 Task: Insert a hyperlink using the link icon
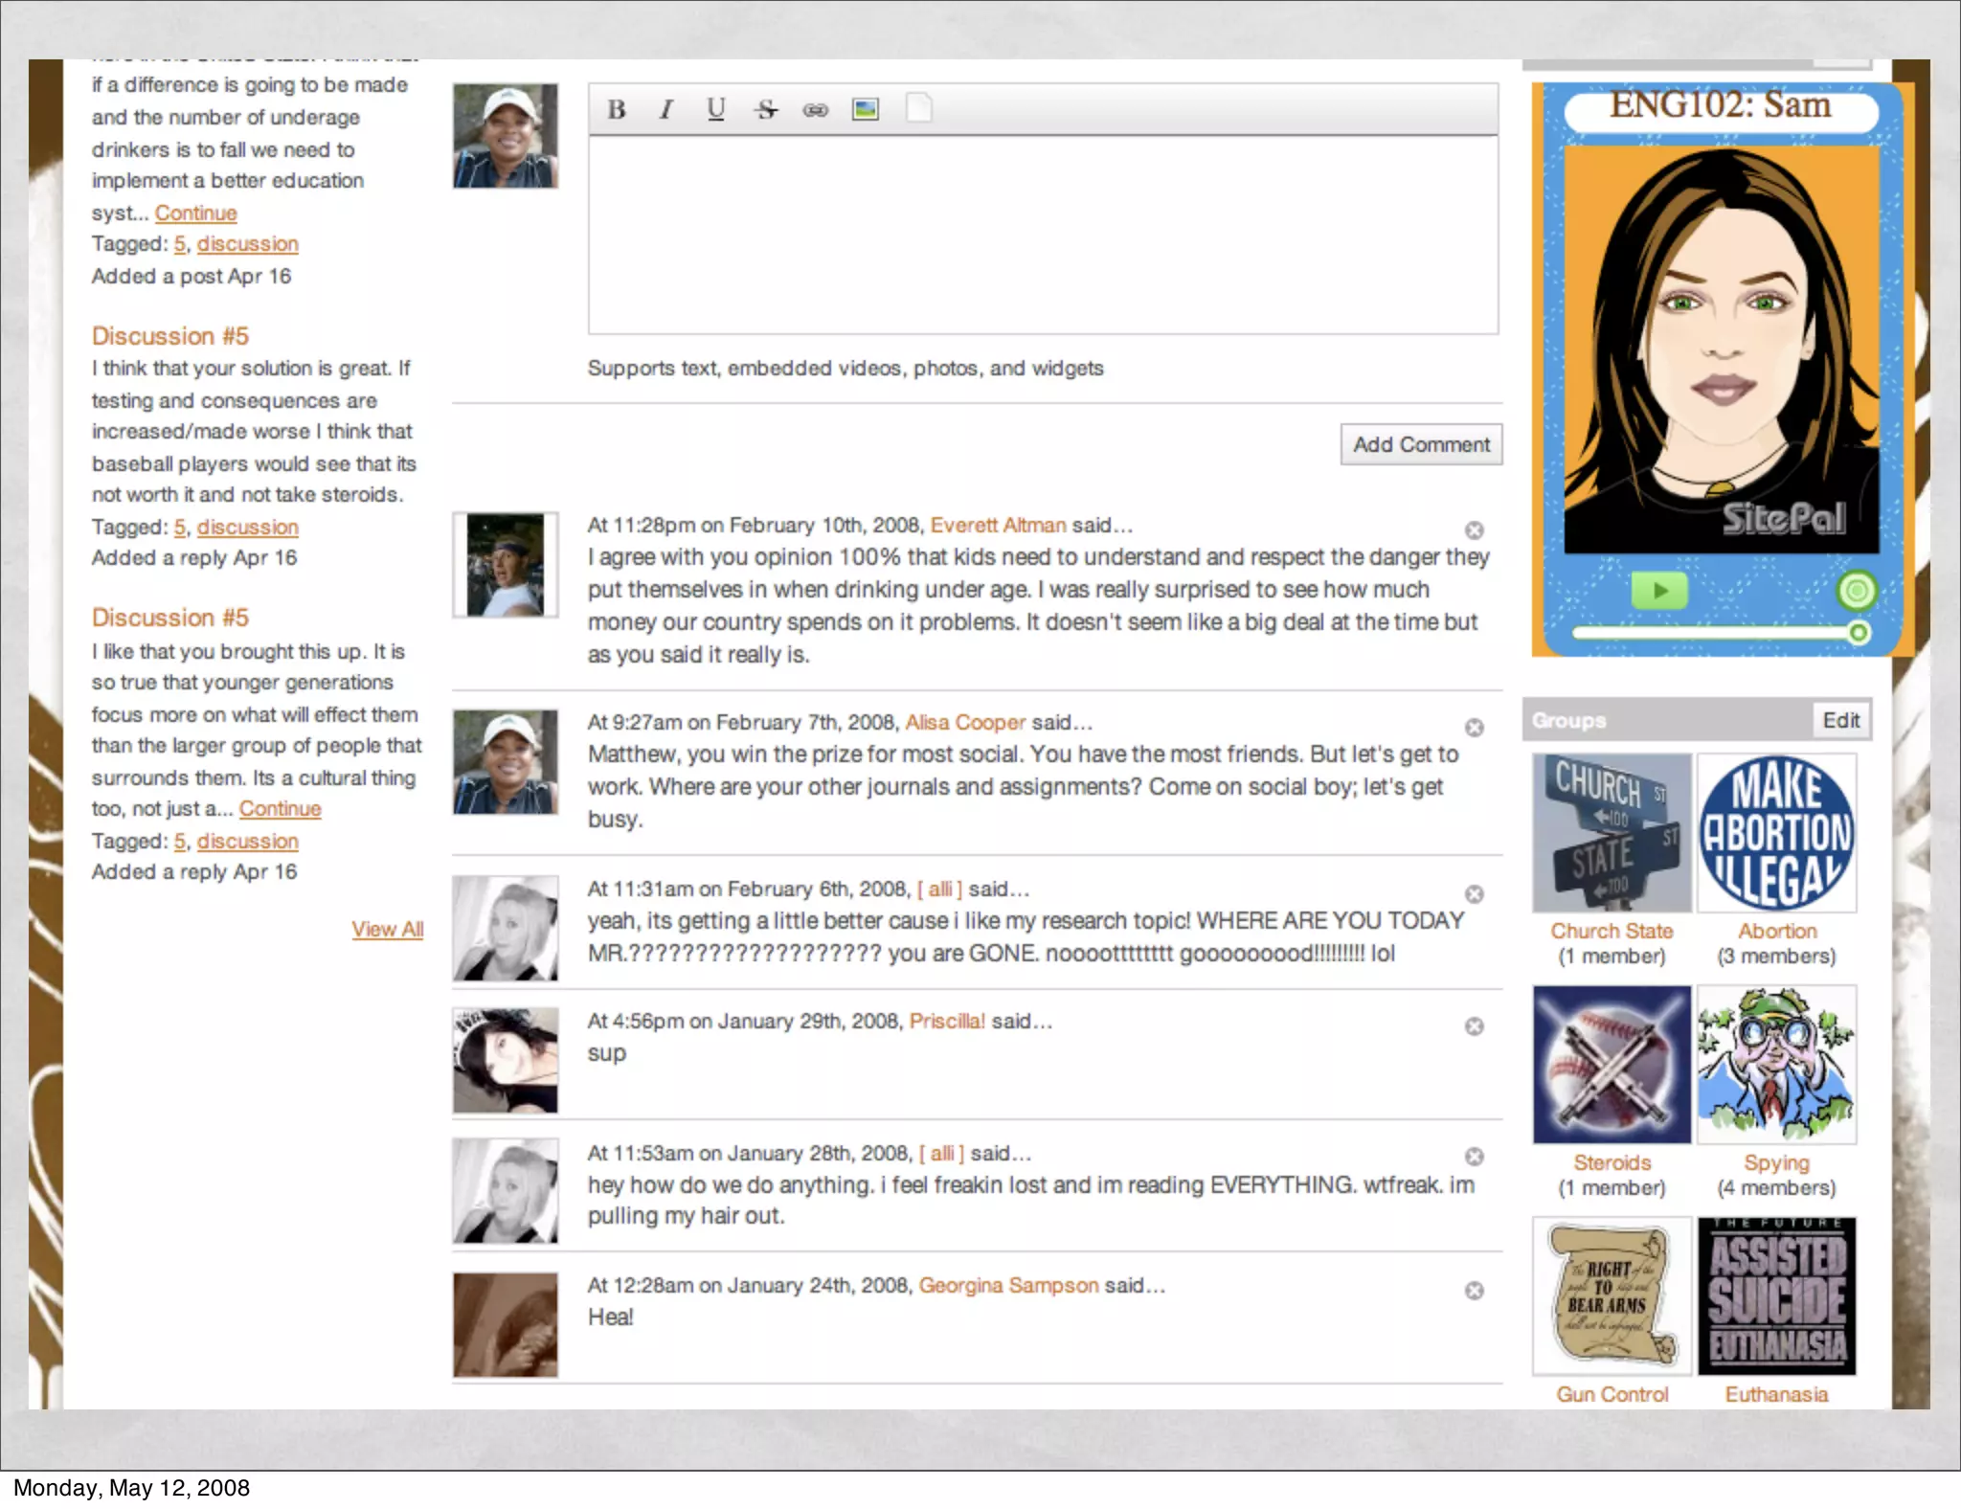[x=816, y=110]
